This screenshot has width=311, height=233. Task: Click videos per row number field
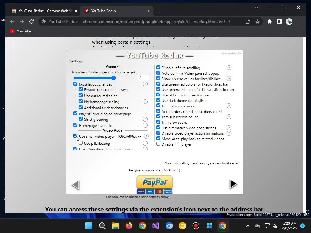coord(143,78)
